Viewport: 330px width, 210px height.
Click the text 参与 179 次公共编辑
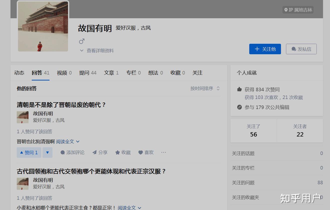tap(267, 107)
